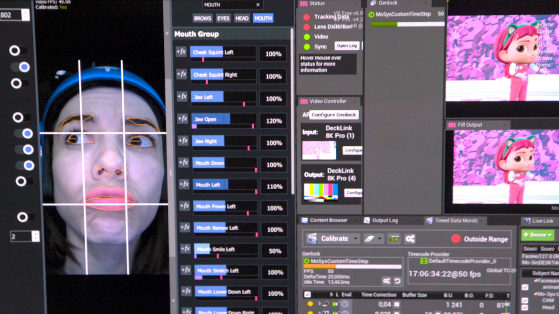Click +fx icon beside Mouth Frown Left
The height and width of the screenshot is (314, 559).
point(185,206)
